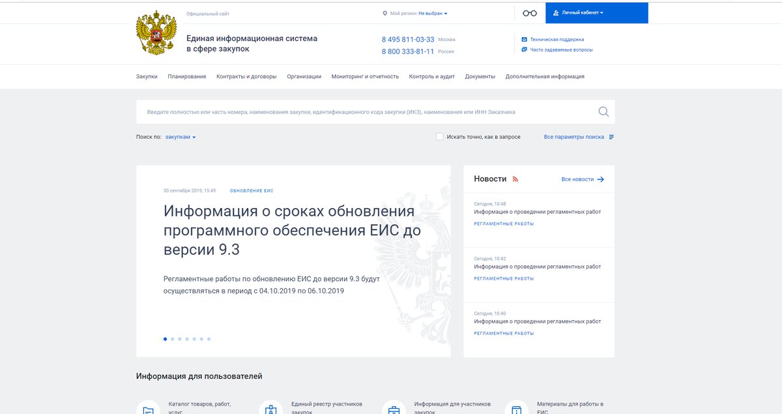Viewport: 782px width, 414px height.
Task: Click the location pin icon by Мой регион
Action: (x=384, y=13)
